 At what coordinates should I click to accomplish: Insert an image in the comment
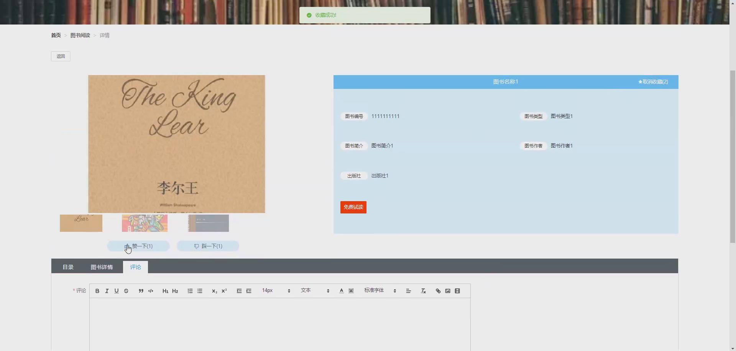click(x=448, y=291)
